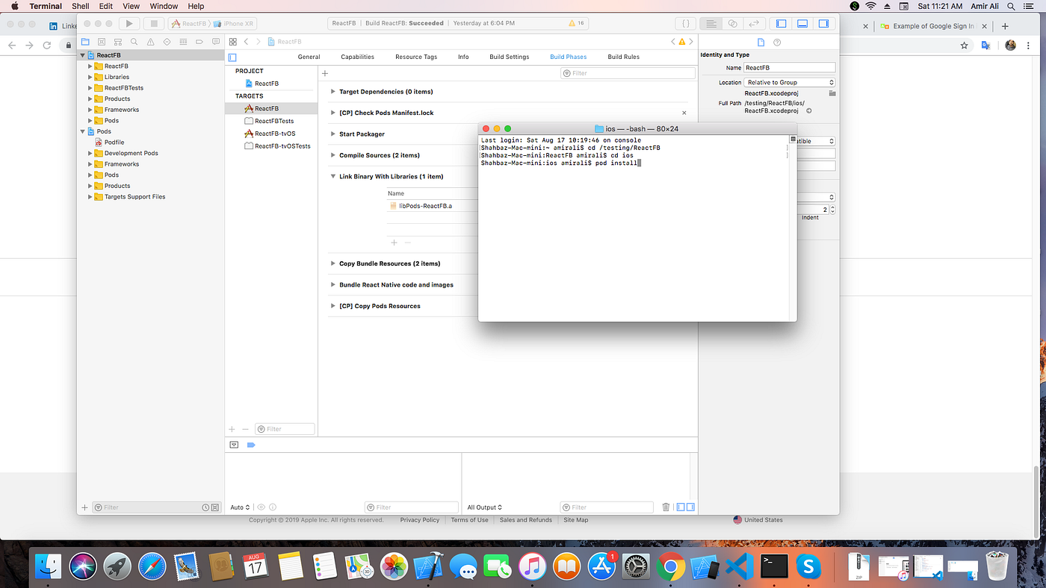Open the Project navigator folder icon
The width and height of the screenshot is (1046, 588).
(x=85, y=42)
